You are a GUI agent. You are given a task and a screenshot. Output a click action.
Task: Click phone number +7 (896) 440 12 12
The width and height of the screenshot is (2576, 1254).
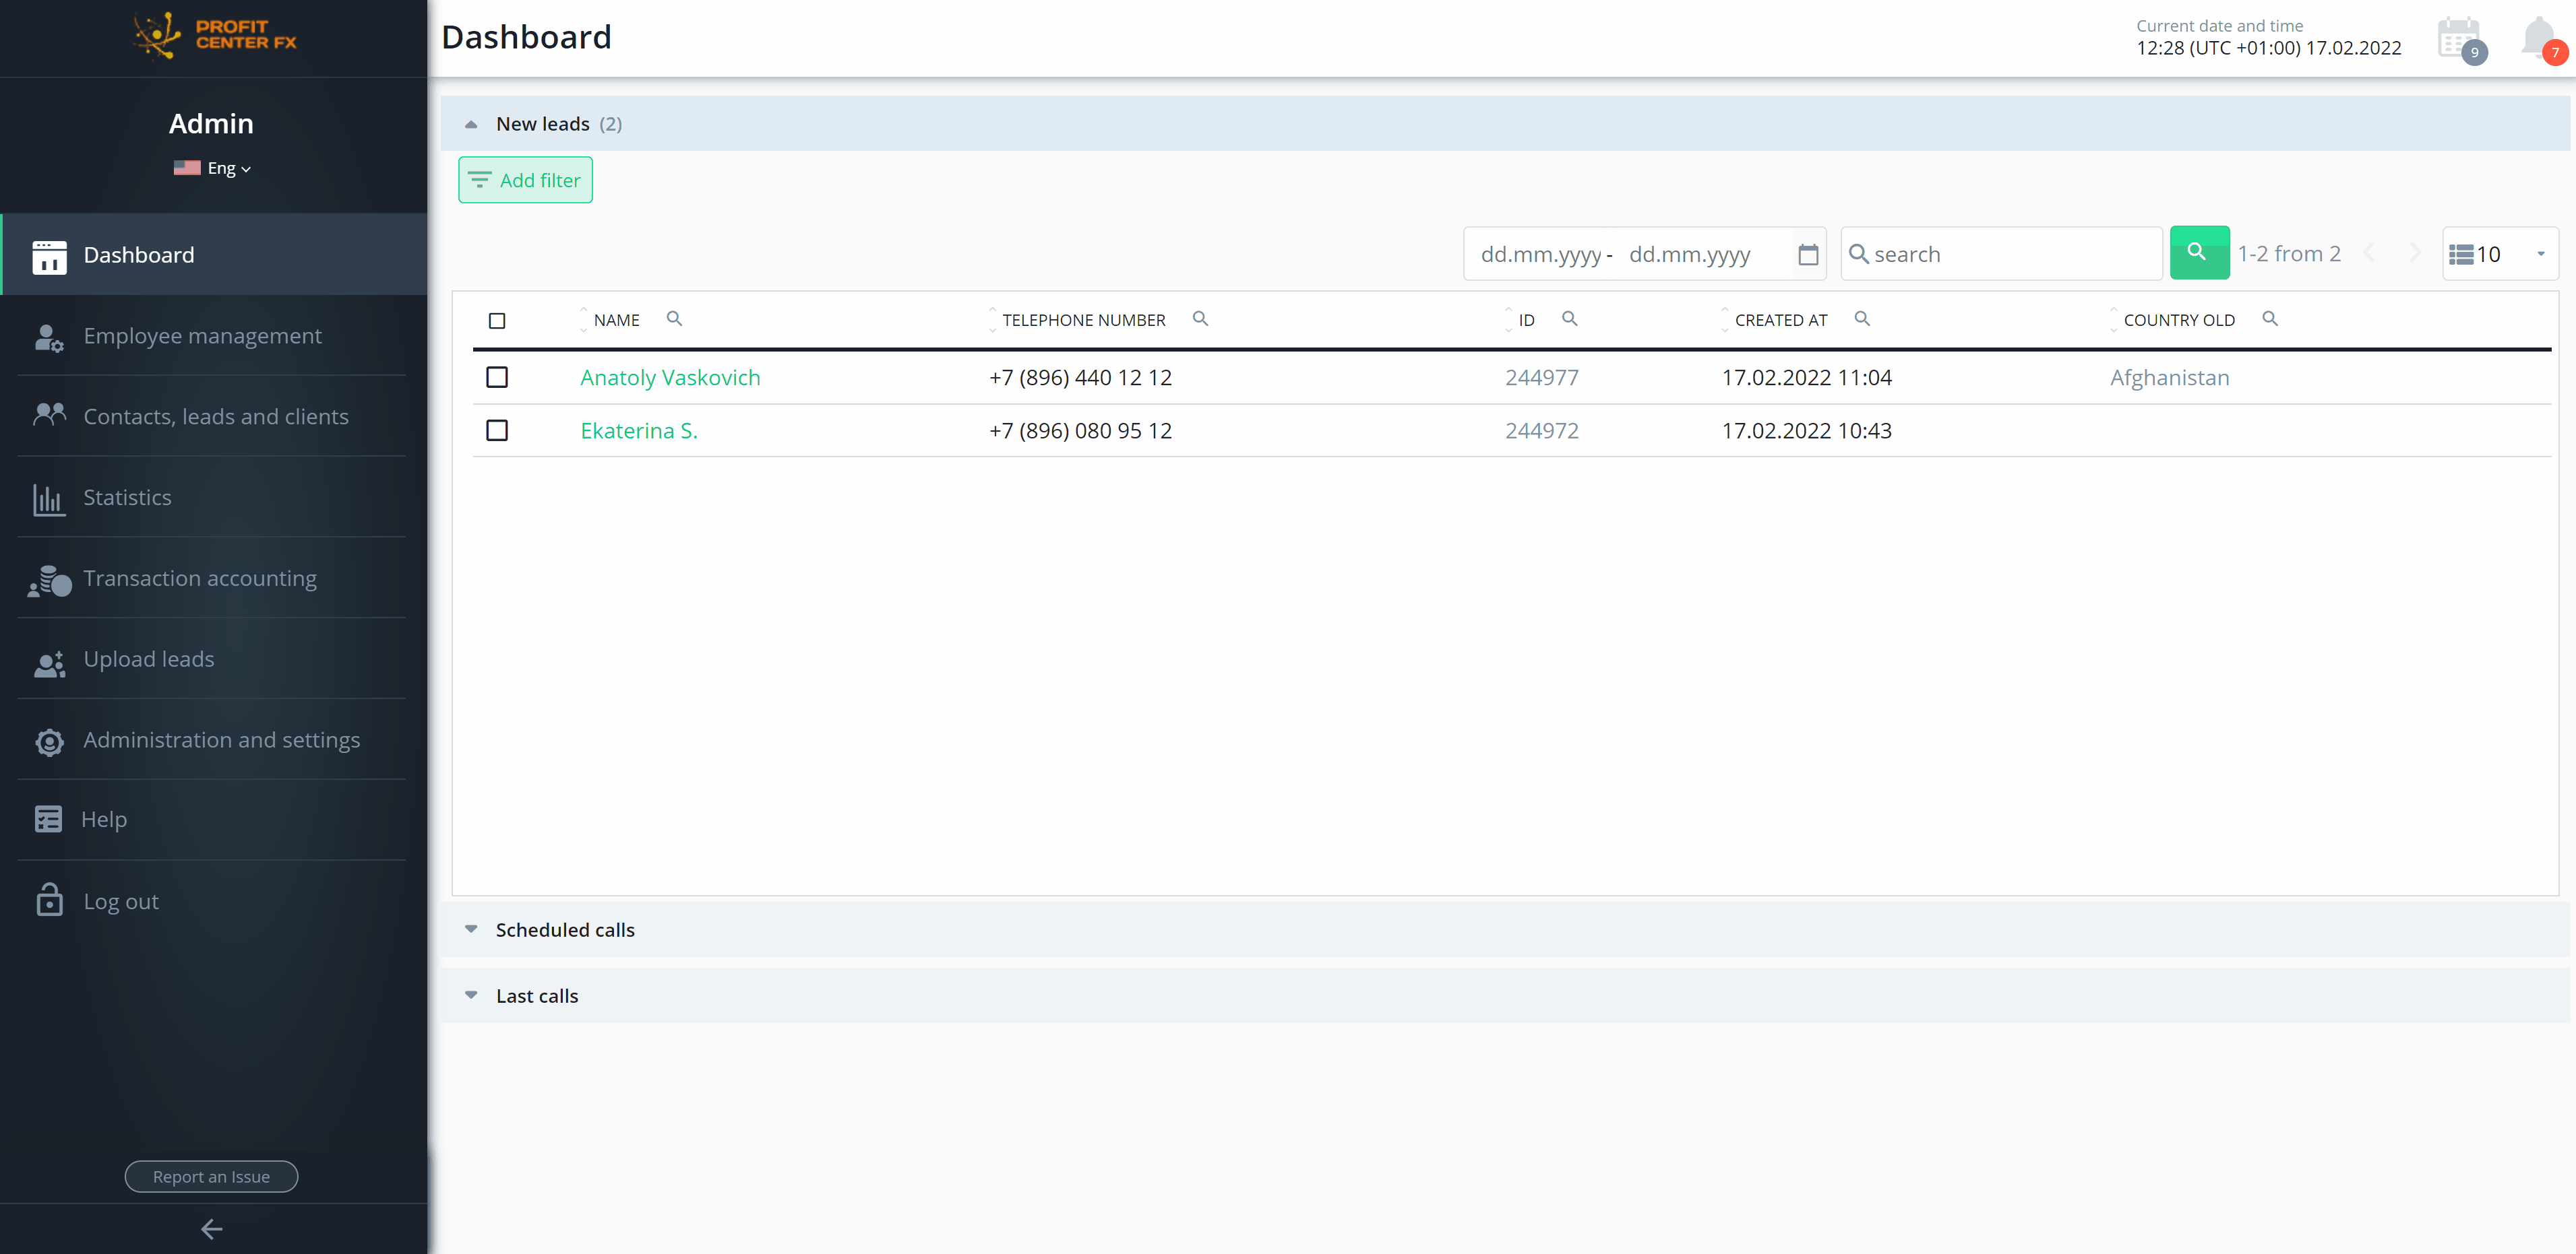coord(1080,378)
